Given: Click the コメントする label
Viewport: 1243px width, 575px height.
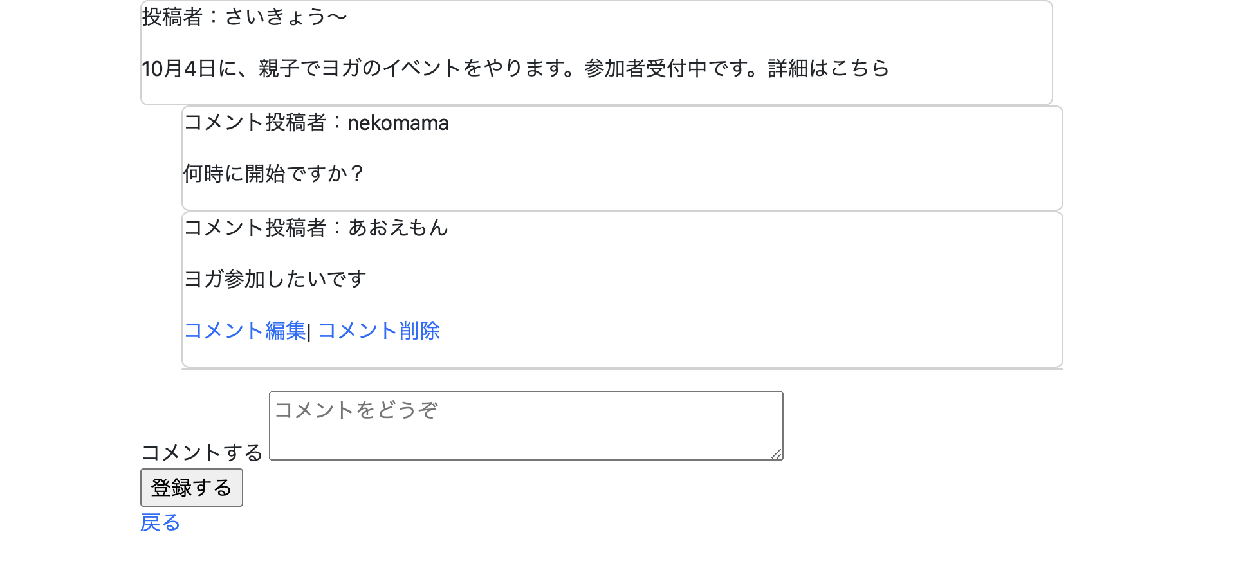Looking at the screenshot, I should [201, 452].
